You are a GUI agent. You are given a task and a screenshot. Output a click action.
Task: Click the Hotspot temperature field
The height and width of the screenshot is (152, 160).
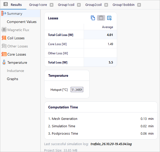[77, 90]
